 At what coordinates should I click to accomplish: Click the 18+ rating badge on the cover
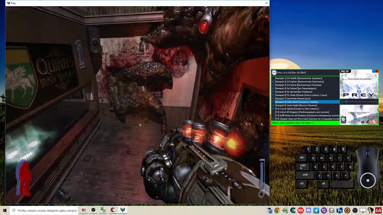343,120
